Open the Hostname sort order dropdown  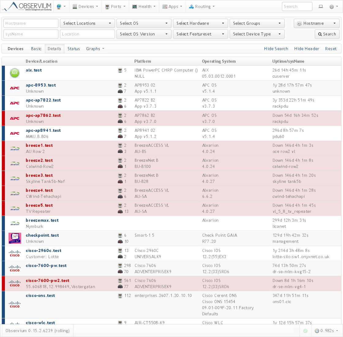click(x=316, y=24)
